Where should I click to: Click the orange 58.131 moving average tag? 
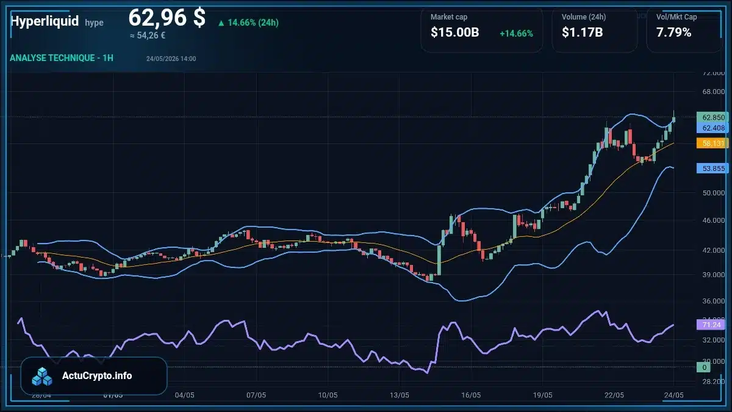click(711, 143)
